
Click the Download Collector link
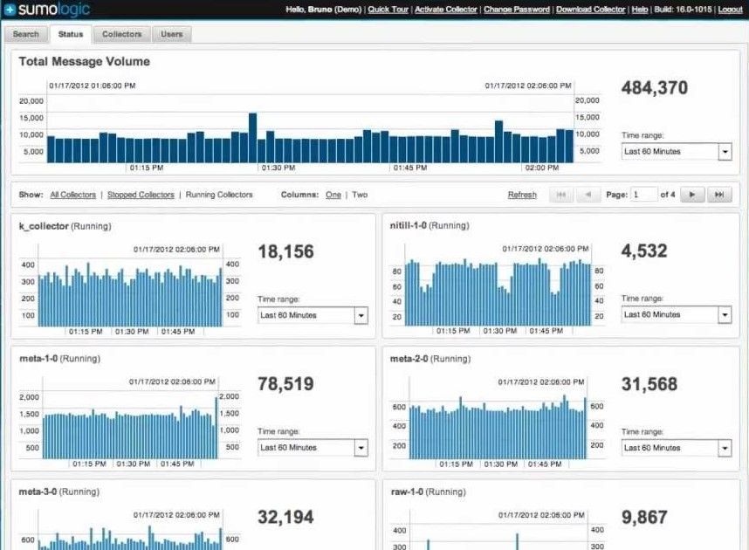590,9
